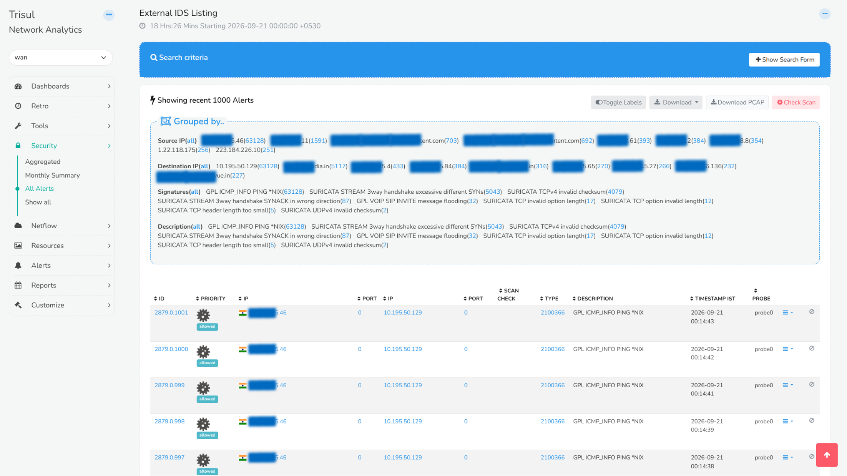The width and height of the screenshot is (847, 476).
Task: Click the Source IP all link
Action: coord(191,141)
